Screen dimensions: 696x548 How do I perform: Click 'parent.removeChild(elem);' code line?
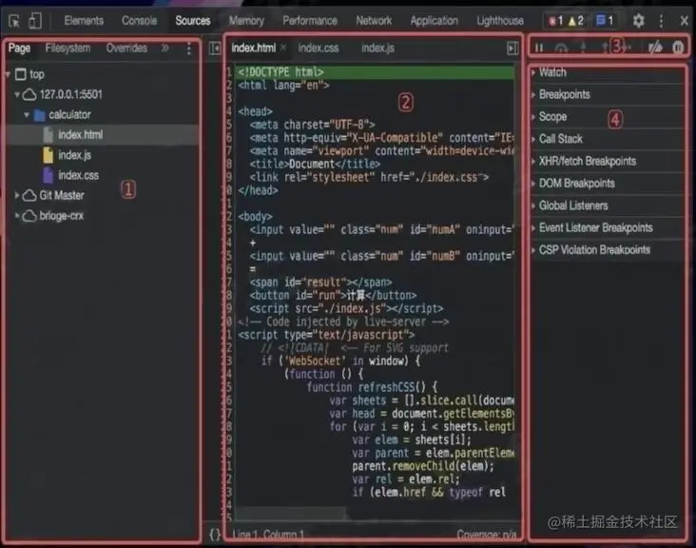click(x=423, y=466)
